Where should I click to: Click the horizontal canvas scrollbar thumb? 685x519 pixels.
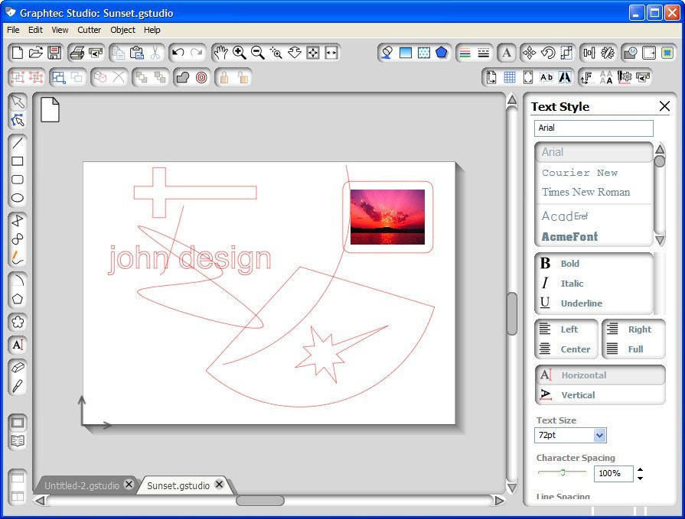260,500
